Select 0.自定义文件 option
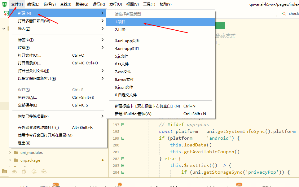Viewport: 299px width, 187px height. tap(160, 95)
